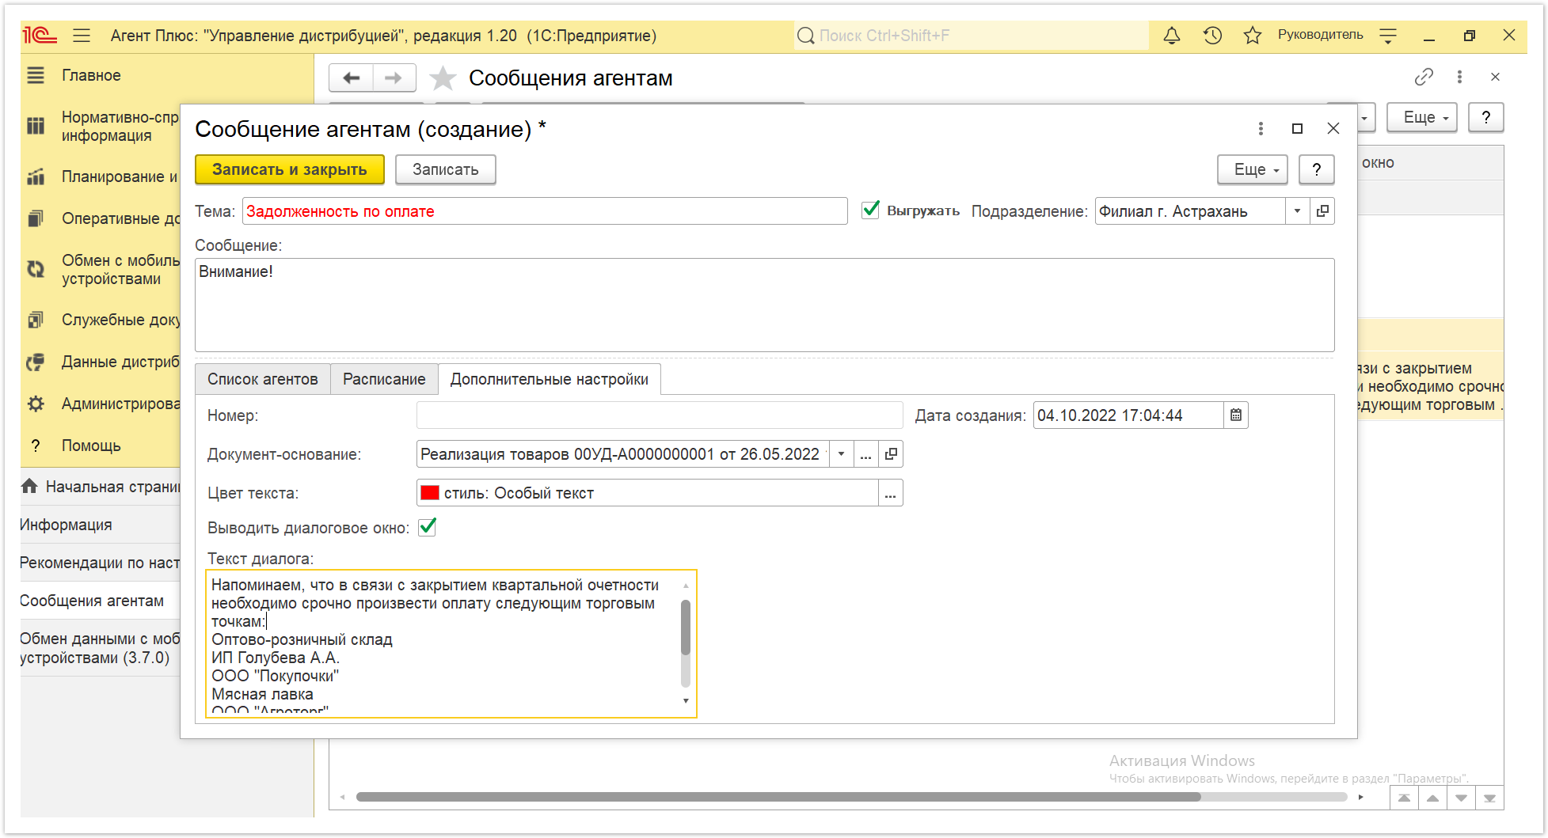The height and width of the screenshot is (838, 1548).
Task: Open notifications bell icon
Action: pyautogui.click(x=1172, y=36)
